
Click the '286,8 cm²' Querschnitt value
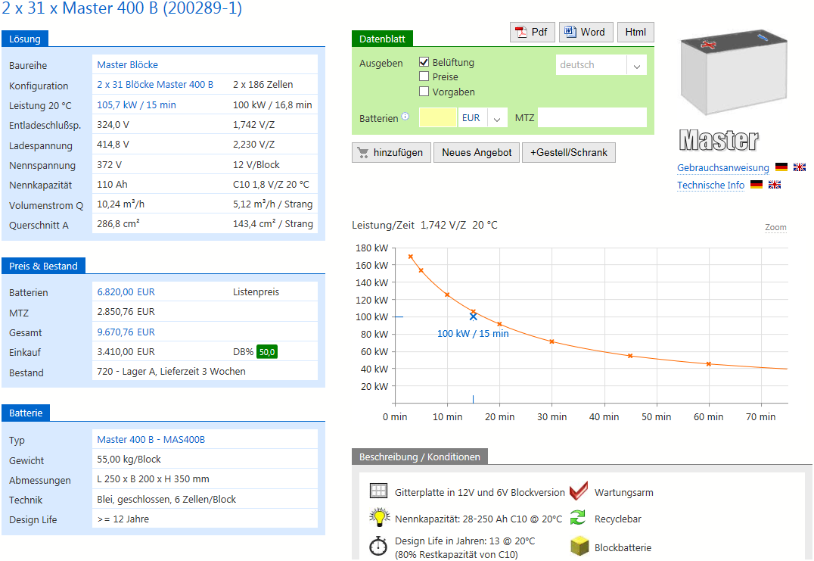pos(118,224)
